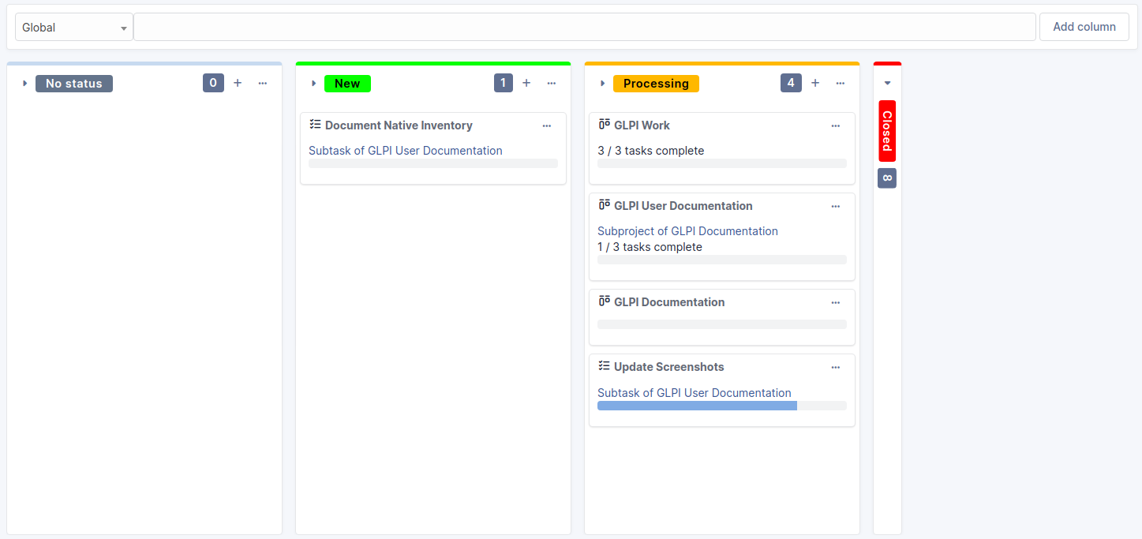Open New column options menu
1142x539 pixels.
pyautogui.click(x=552, y=83)
